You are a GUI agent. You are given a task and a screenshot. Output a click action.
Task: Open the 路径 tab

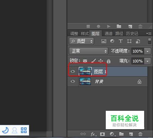coord(119,34)
